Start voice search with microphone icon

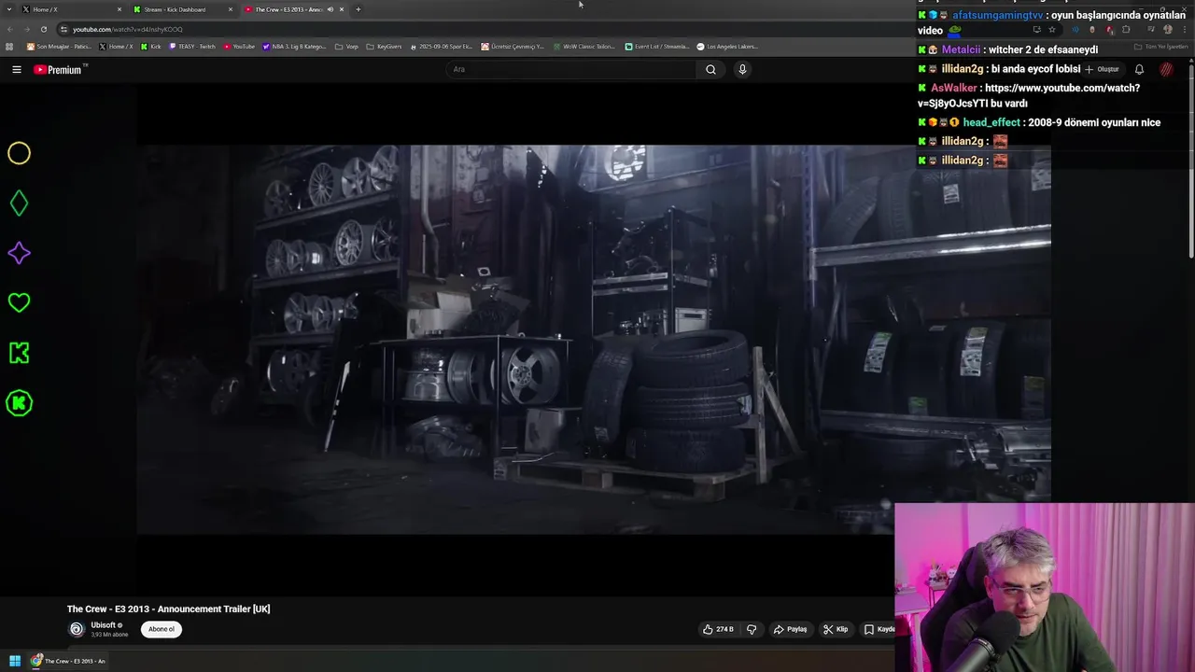742,69
